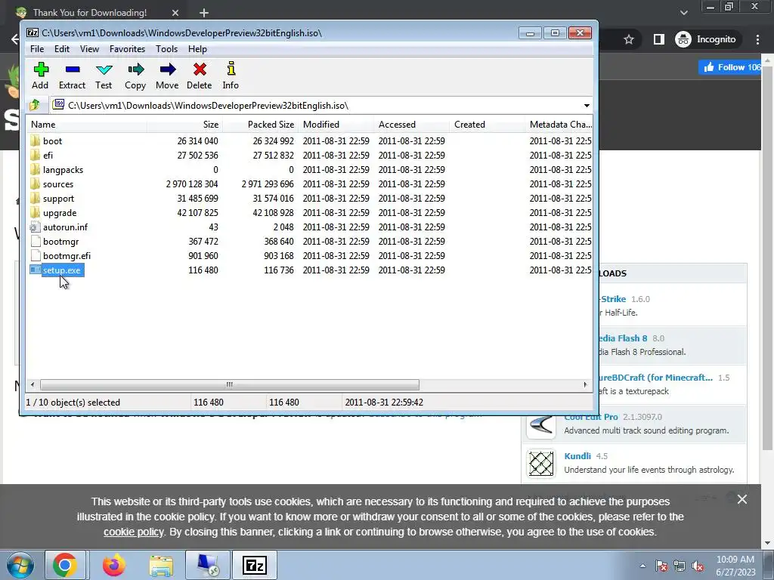This screenshot has width=774, height=580.
Task: Open the Edit menu
Action: [62, 49]
